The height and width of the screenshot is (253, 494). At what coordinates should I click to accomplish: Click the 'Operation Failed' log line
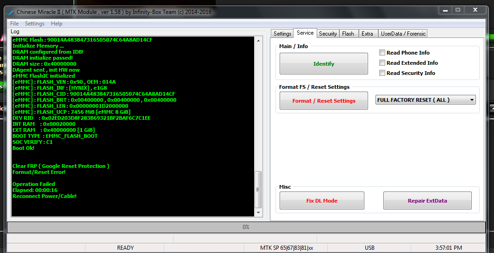34,184
